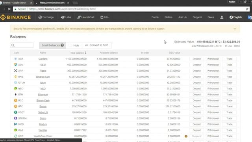Viewport: 252px width, 142px height.
Task: Click the Binance logo
Action: click(15, 17)
